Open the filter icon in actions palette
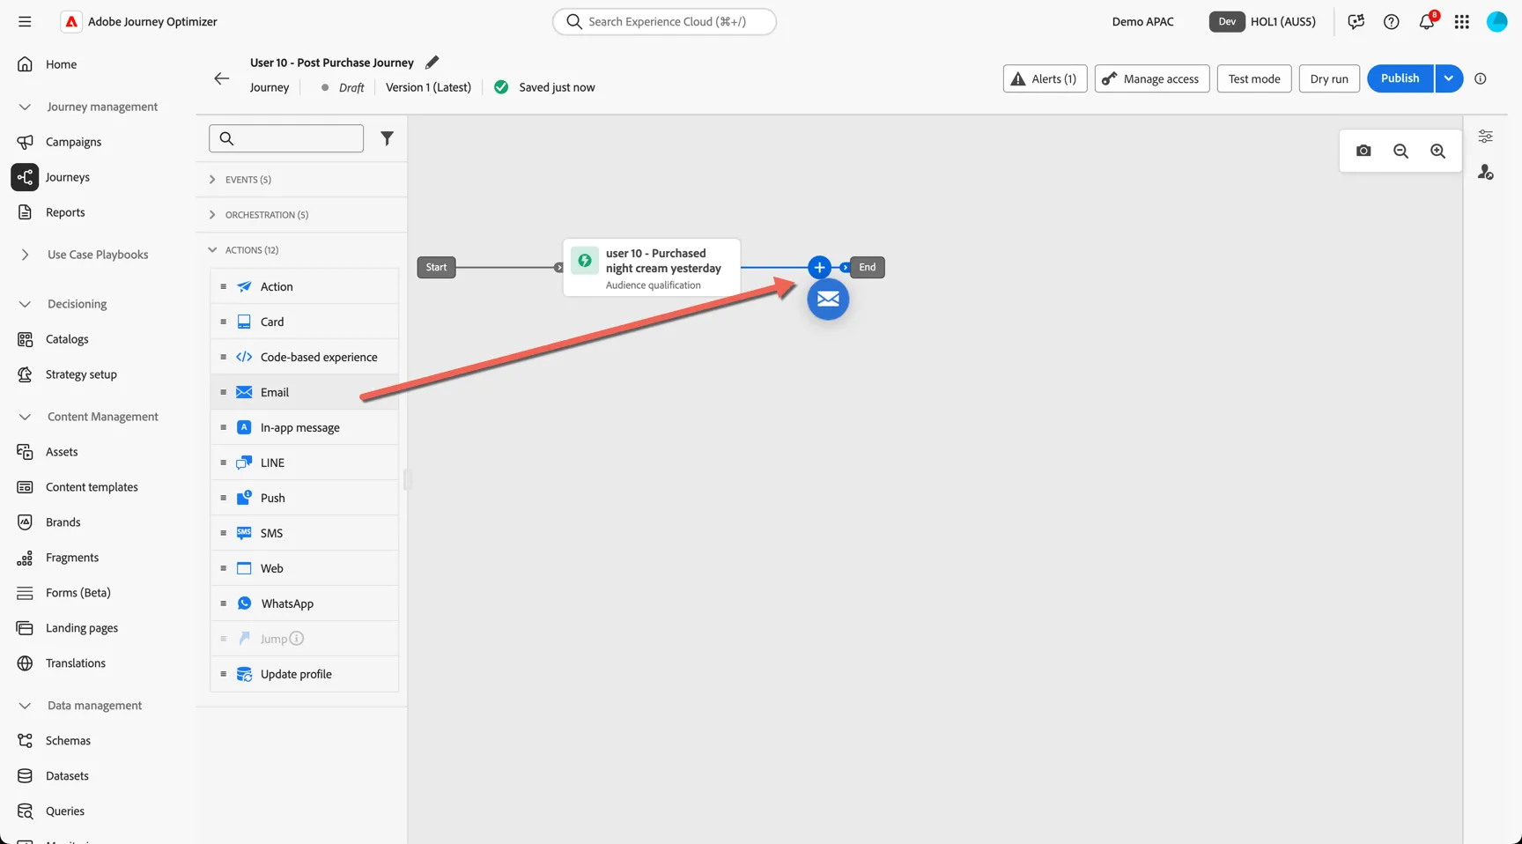Screen dimensions: 1522x844 click(387, 138)
